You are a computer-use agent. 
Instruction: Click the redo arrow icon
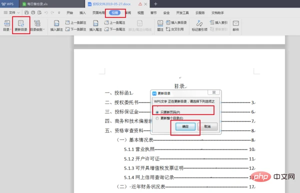point(52,12)
